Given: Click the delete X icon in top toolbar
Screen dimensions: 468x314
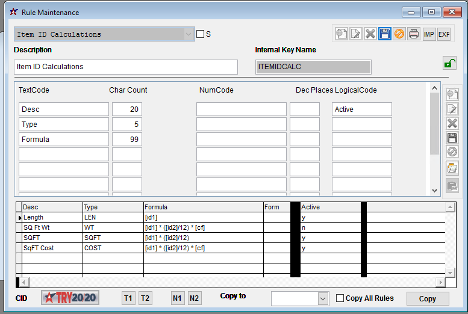Looking at the screenshot, I should pos(370,34).
